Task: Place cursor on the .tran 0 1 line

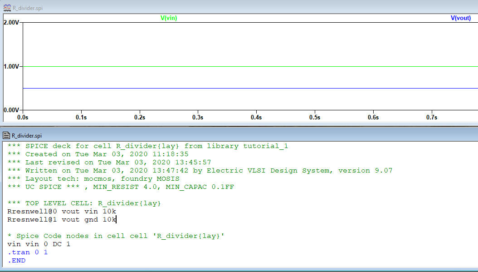Action: point(28,252)
